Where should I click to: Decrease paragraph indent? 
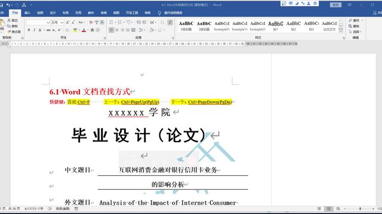138,23
